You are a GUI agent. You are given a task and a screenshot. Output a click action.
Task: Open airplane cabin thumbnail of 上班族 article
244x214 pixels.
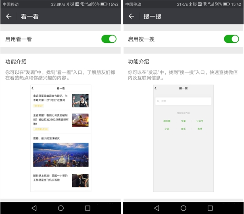coord(80,181)
